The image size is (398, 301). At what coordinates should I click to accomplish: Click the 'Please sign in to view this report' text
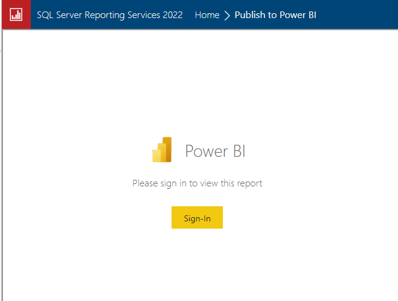[x=197, y=183]
